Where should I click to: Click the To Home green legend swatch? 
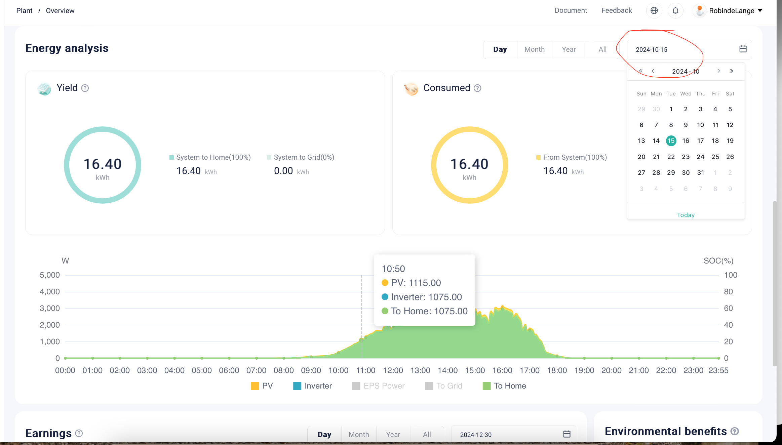486,386
